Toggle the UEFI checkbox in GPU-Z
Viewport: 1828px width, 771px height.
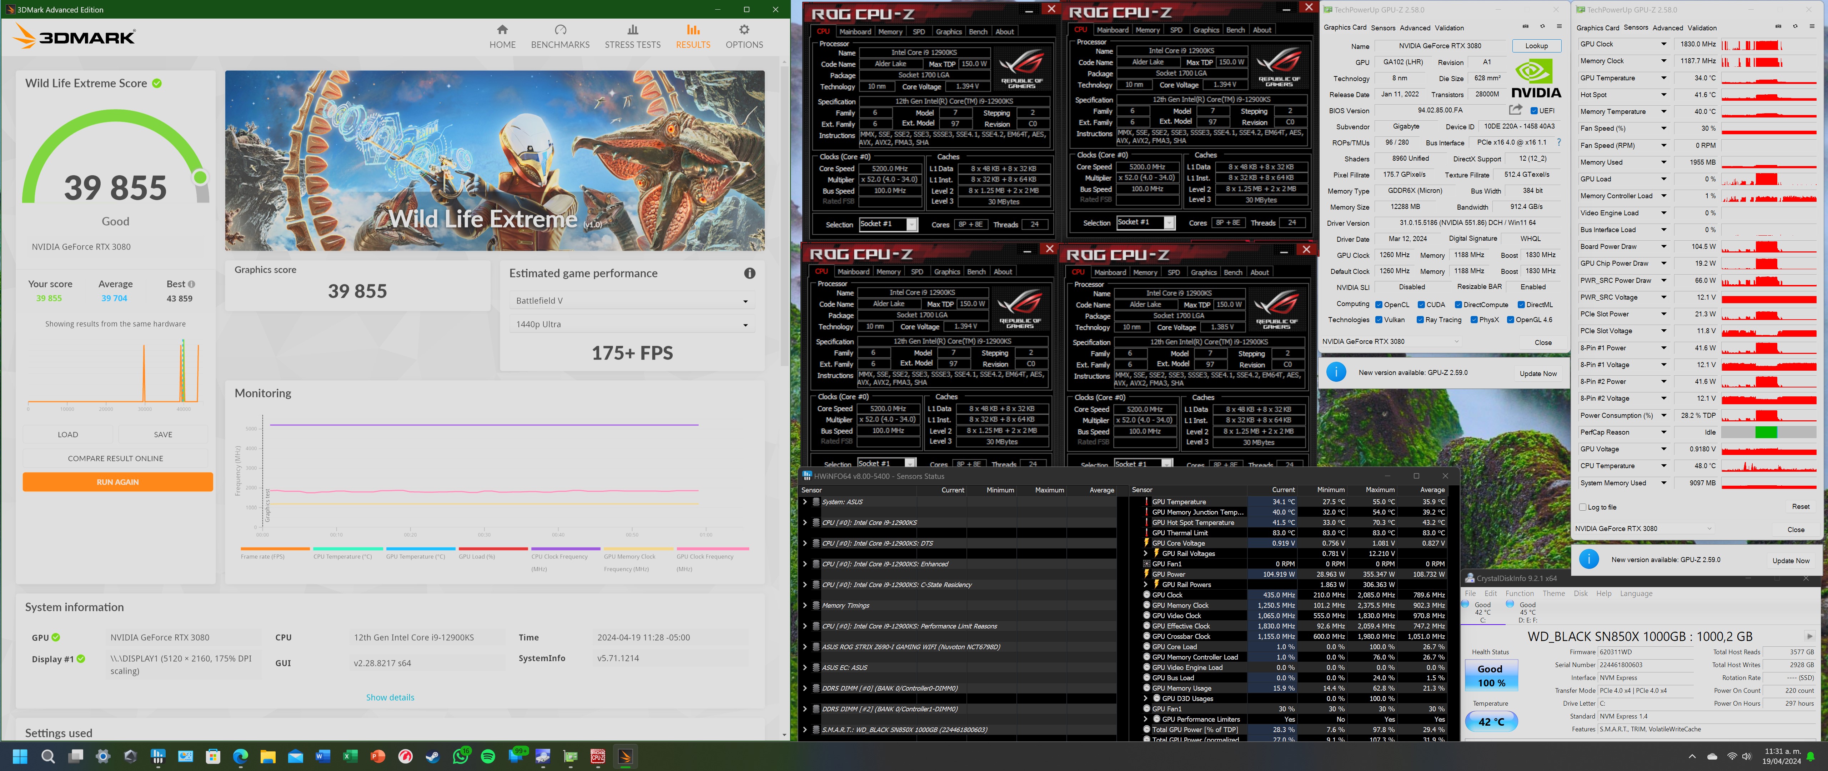coord(1534,111)
